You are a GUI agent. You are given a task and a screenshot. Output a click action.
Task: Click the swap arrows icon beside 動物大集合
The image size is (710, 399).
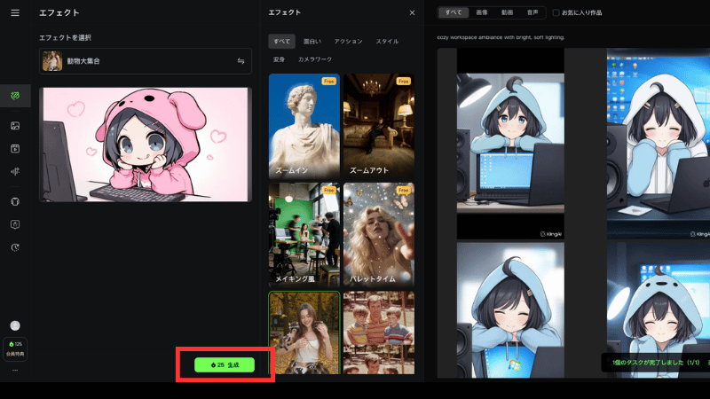(x=241, y=61)
